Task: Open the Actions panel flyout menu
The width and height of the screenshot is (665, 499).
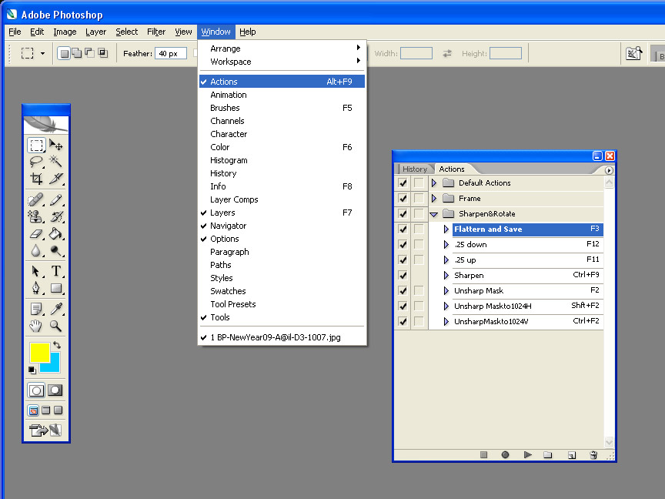Action: click(609, 170)
